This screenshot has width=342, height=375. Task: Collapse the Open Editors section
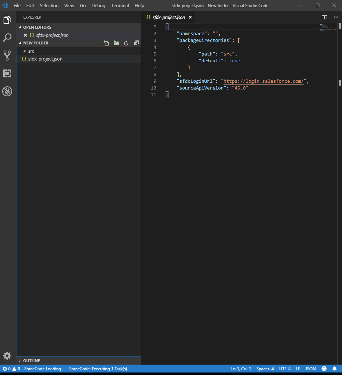[x=37, y=27]
